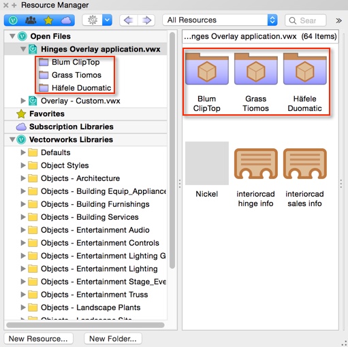Click the plus button in title bar
This screenshot has width=348, height=347.
[x=14, y=5]
